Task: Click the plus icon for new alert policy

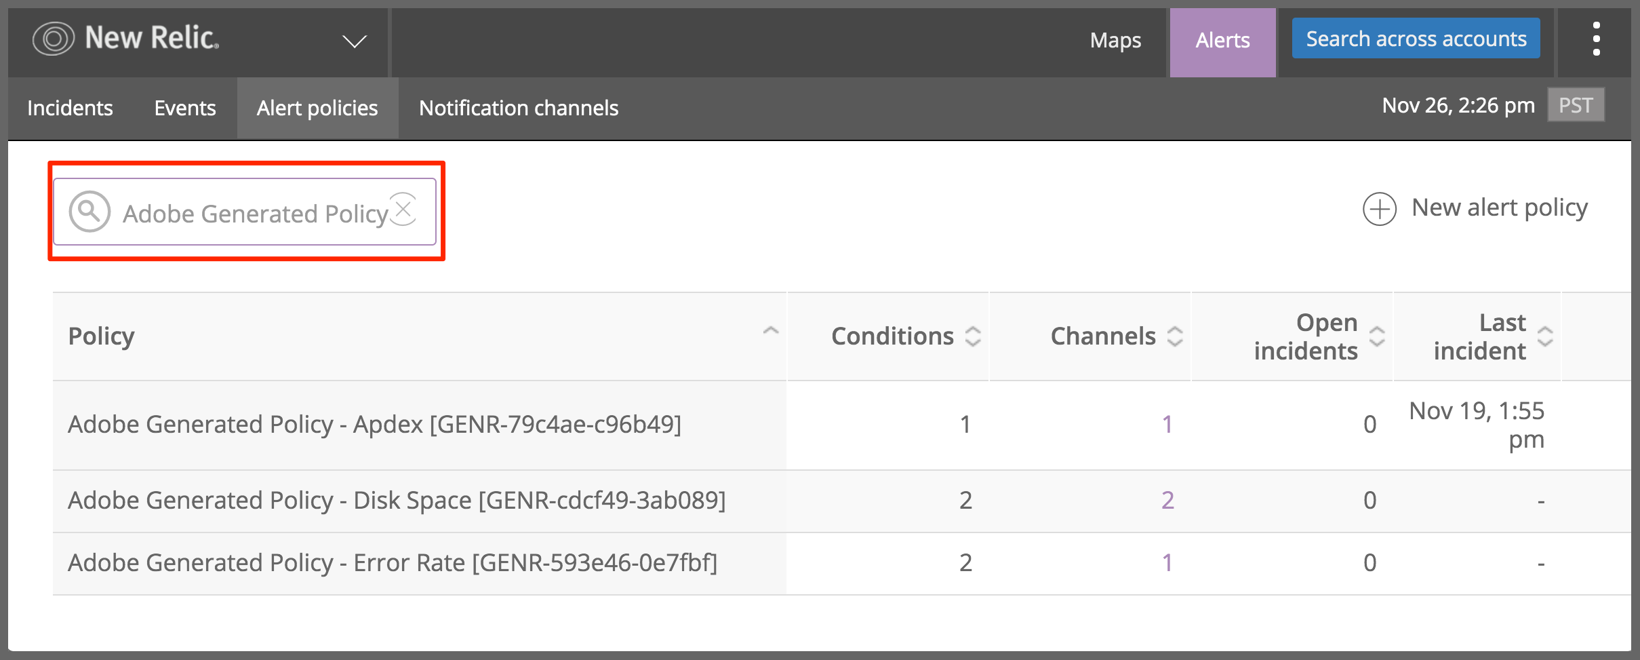Action: (x=1380, y=209)
